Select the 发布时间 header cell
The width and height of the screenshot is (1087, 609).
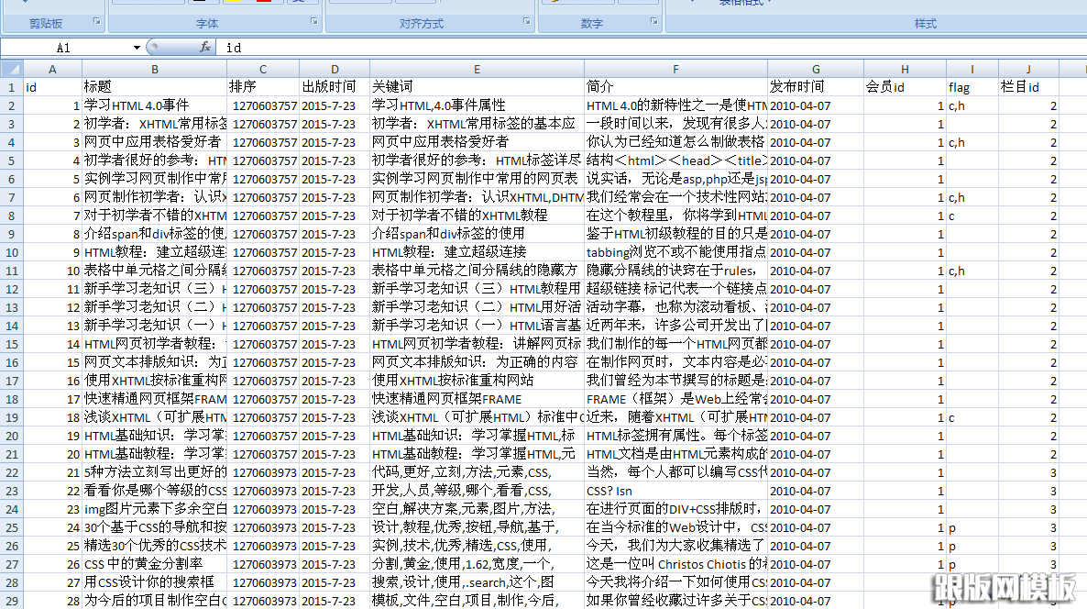coord(816,87)
